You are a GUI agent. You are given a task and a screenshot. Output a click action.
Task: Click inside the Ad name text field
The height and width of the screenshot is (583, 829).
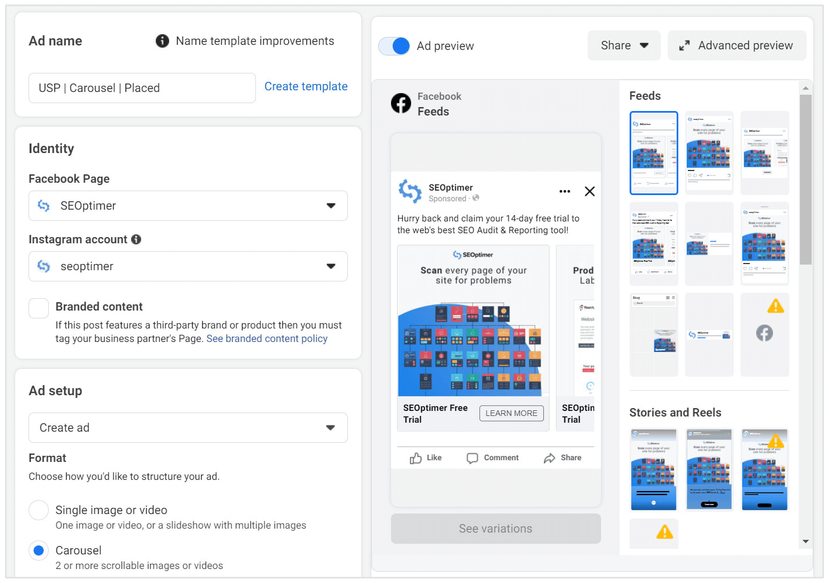(142, 88)
